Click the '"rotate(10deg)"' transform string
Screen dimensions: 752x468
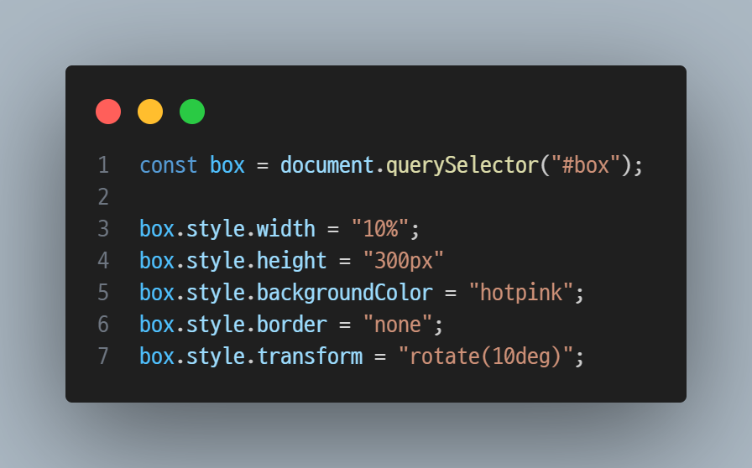(x=486, y=356)
